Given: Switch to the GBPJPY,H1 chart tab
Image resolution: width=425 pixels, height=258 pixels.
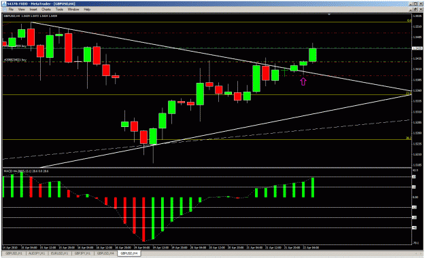Looking at the screenshot, I should pyautogui.click(x=82, y=253).
